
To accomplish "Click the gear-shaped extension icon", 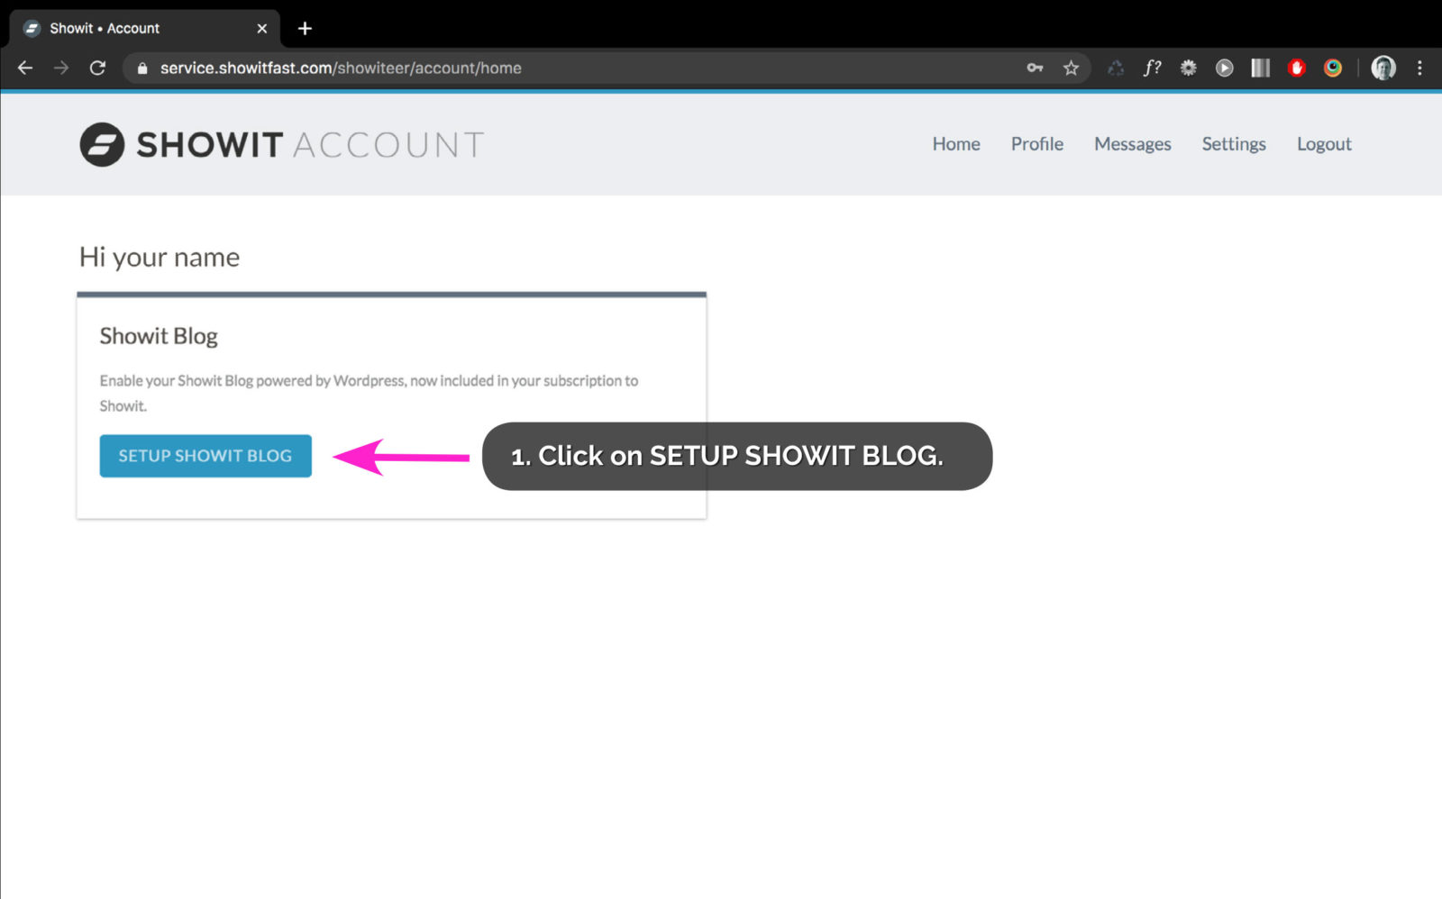I will pos(1189,68).
